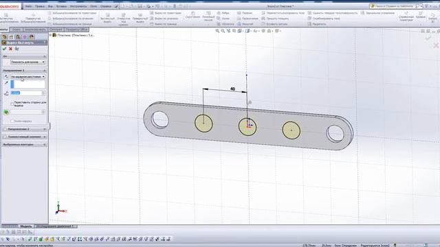440x247 pixels.
Task: Click the depth field spinner arrows
Action: coord(43,93)
